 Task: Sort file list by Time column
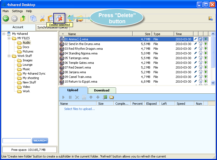[184, 34]
